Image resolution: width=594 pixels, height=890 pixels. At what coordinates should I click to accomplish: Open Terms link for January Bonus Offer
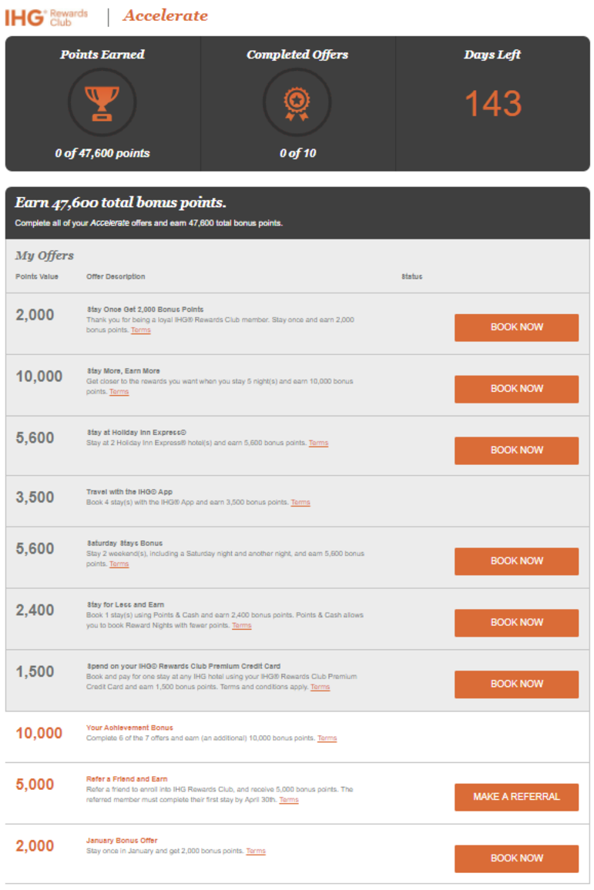pyautogui.click(x=256, y=851)
